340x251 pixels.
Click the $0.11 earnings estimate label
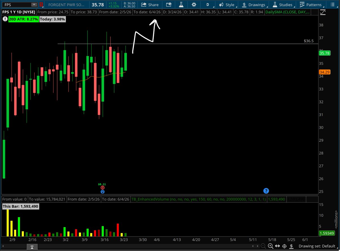coord(102,184)
